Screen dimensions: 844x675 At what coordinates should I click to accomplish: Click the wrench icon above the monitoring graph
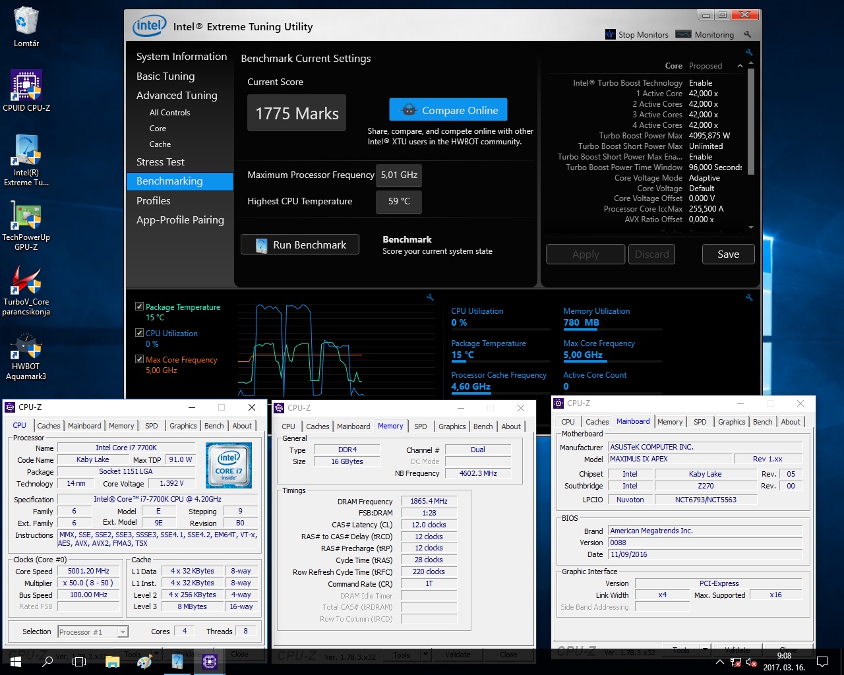430,297
